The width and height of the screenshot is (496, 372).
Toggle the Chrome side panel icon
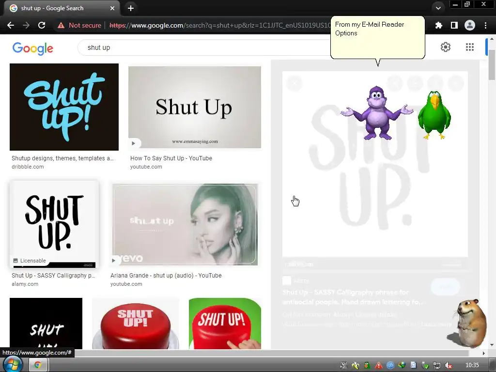pyautogui.click(x=454, y=25)
